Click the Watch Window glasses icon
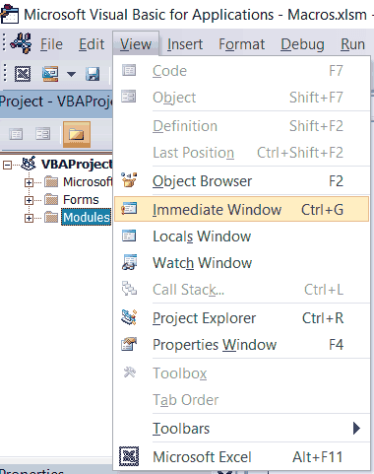The image size is (374, 474). tap(129, 262)
